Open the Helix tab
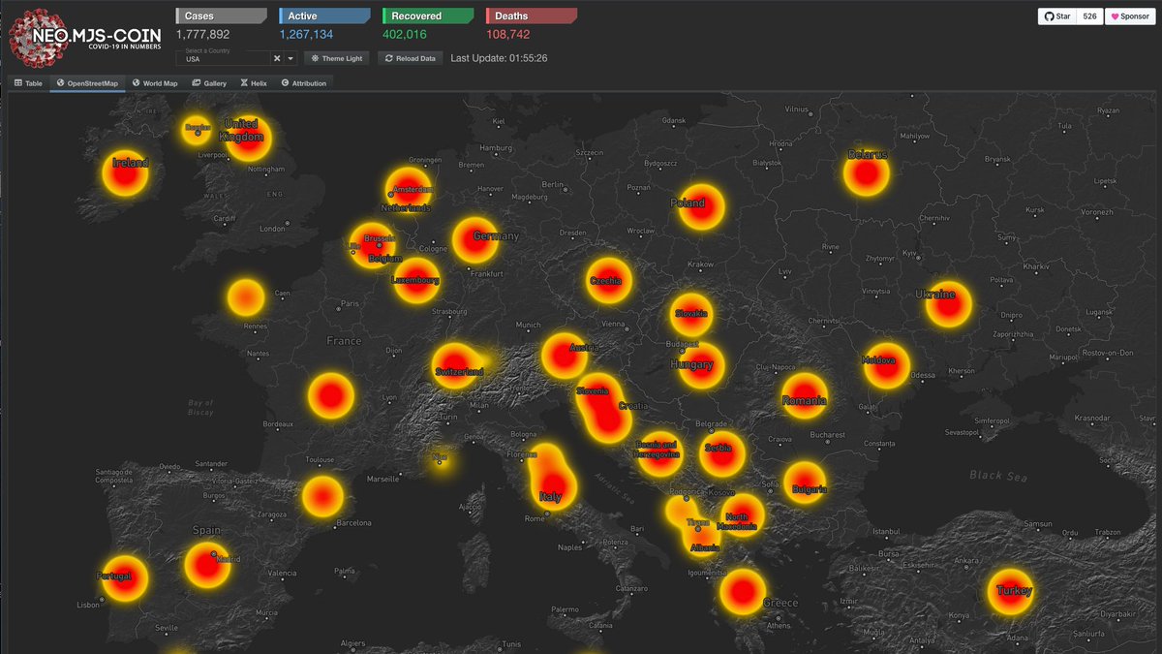1162x654 pixels. (x=254, y=83)
